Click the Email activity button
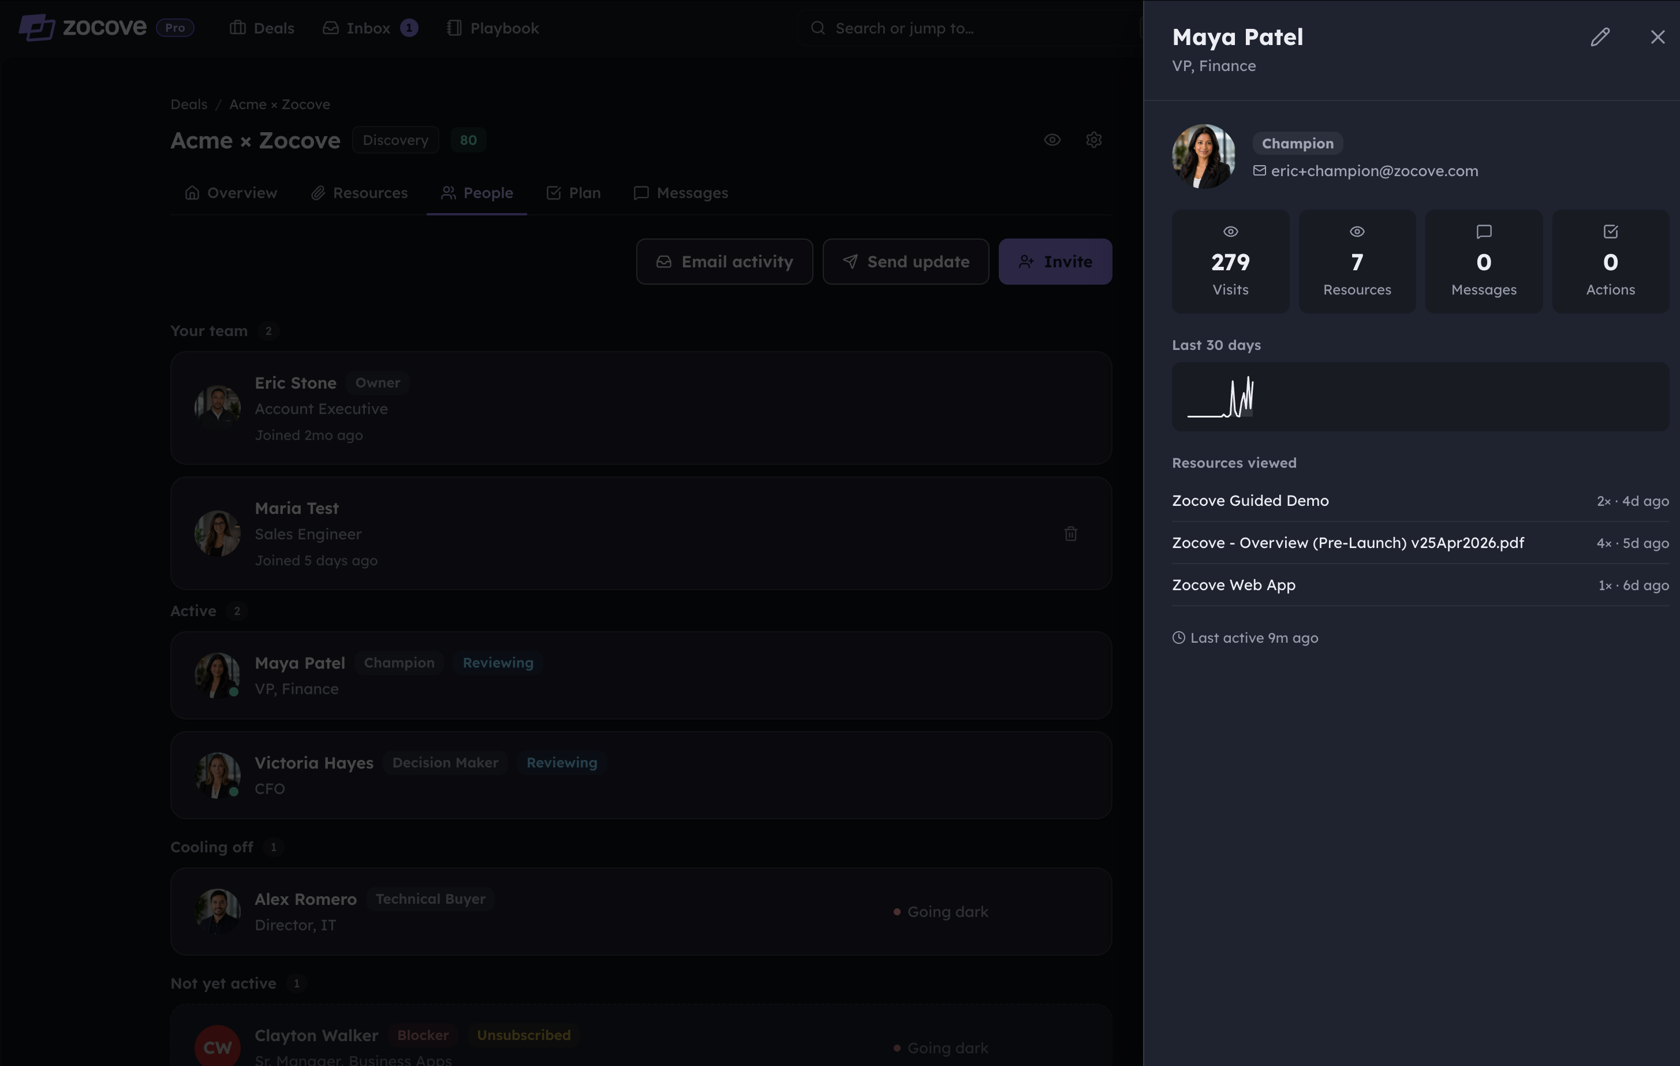This screenshot has height=1066, width=1680. coord(724,262)
